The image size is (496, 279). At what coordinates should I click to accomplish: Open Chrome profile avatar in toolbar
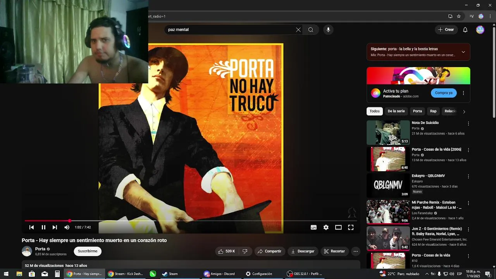click(481, 16)
